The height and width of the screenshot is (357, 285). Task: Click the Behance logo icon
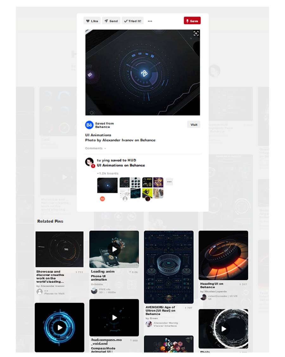click(x=89, y=125)
